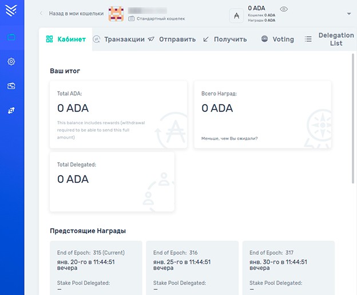This screenshot has height=295, width=357.
Task: Click the "Ваш итог" heading
Action: [65, 71]
